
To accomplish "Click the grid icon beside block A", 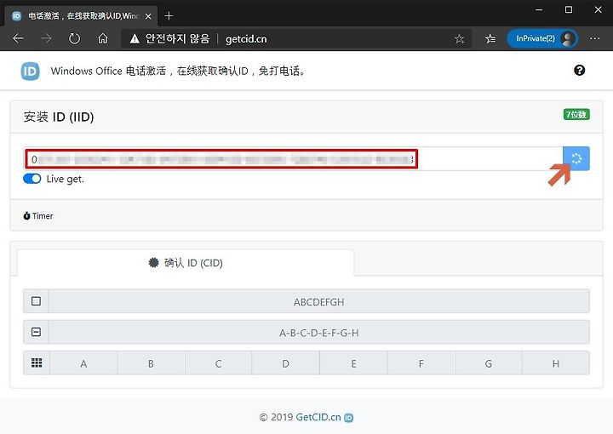I will coord(37,363).
